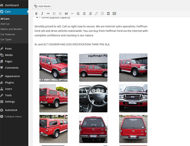This screenshot has width=190, height=146.
Task: Open the Users menu
Action: [x=14, y=89]
